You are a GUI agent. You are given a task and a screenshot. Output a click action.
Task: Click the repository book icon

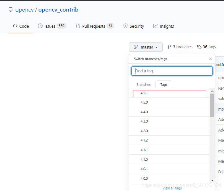pos(11,10)
